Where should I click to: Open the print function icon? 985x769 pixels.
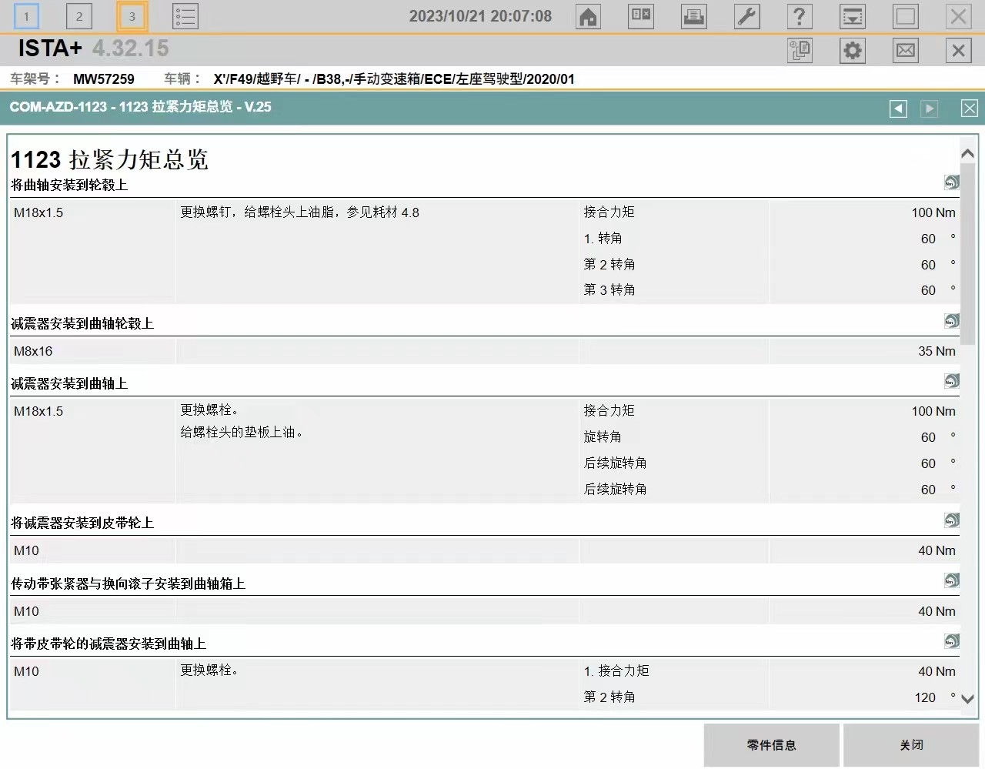[x=694, y=16]
